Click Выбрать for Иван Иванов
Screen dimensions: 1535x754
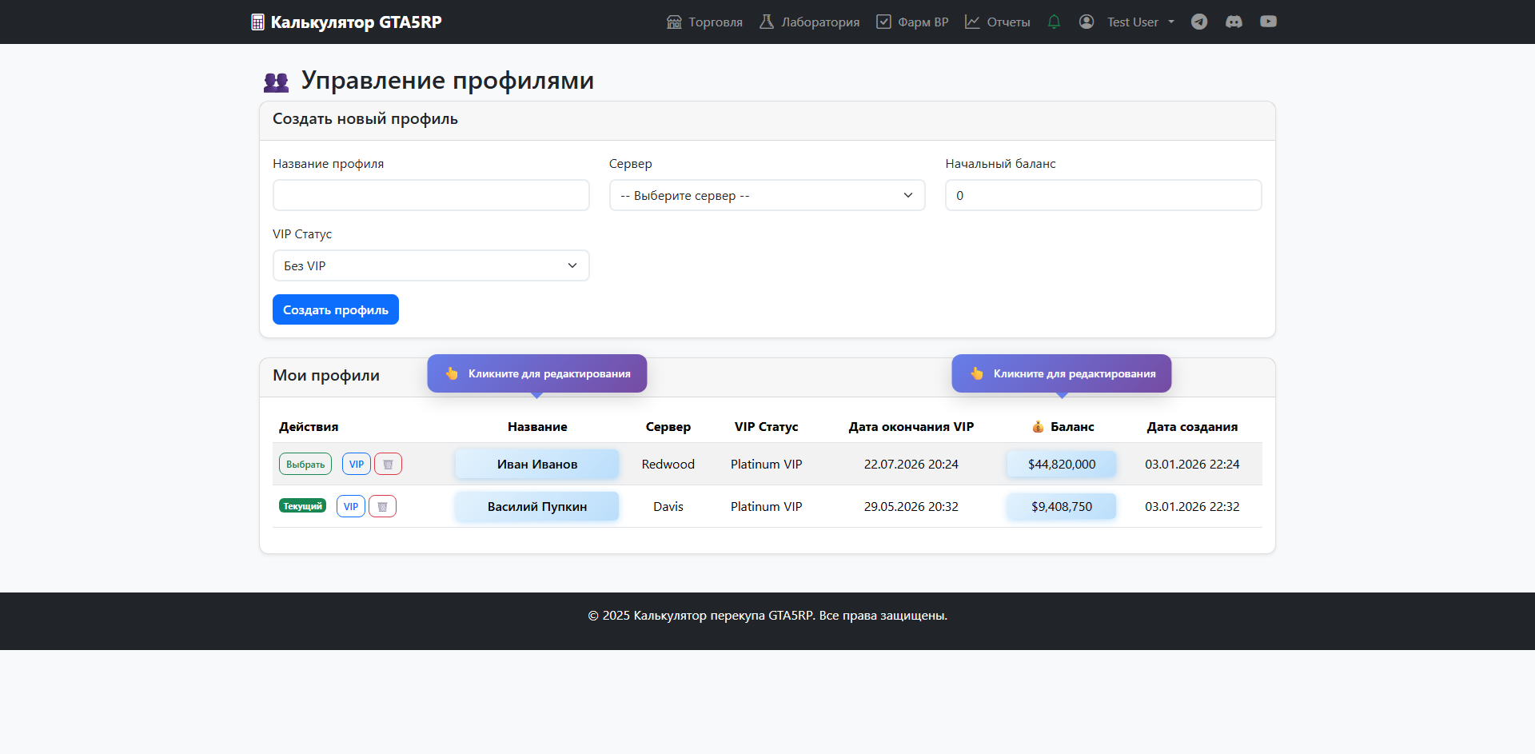click(x=305, y=464)
